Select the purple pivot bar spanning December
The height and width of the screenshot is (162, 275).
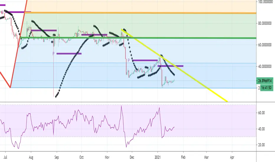[x=145, y=61]
